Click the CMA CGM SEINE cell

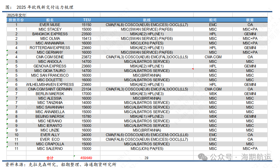(x=50, y=57)
